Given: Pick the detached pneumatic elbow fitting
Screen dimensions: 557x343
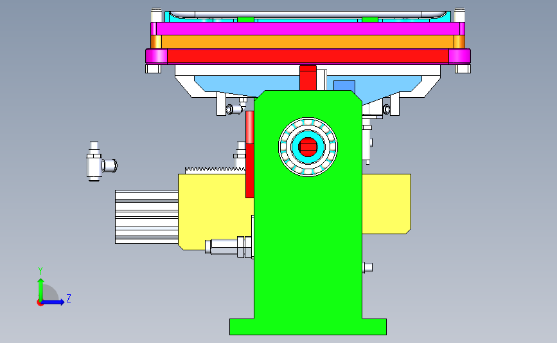Looking at the screenshot, I should [x=102, y=162].
